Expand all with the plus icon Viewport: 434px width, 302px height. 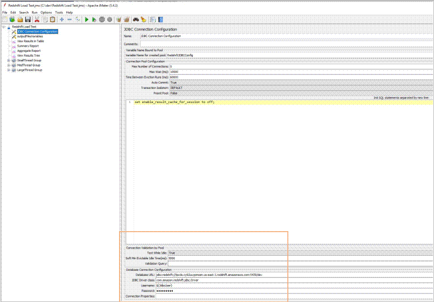[62, 20]
